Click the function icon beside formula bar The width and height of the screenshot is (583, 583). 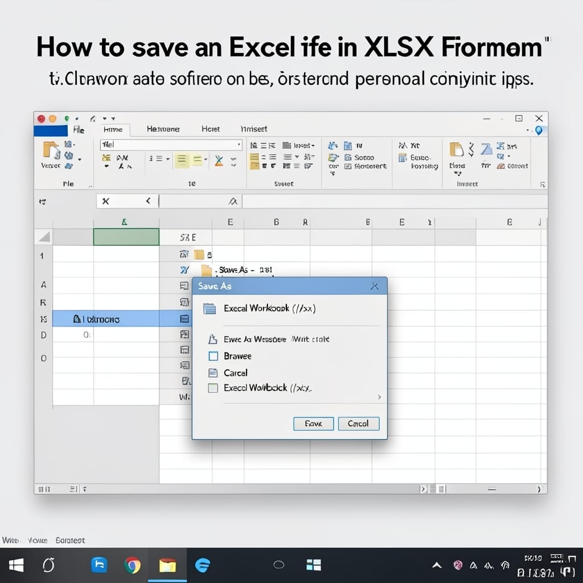(x=233, y=201)
